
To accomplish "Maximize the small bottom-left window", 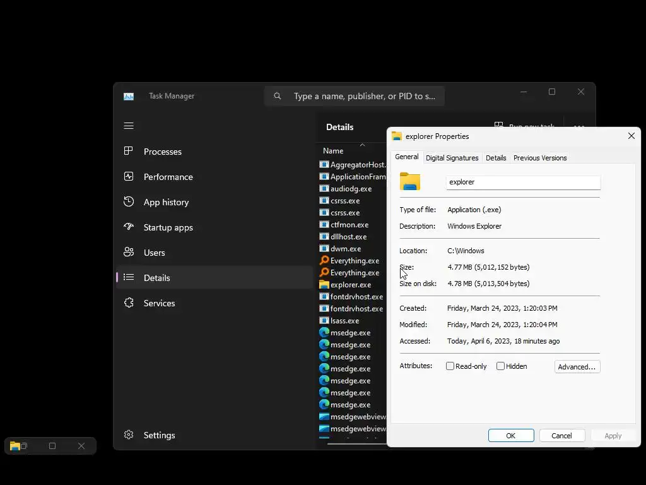I will click(52, 446).
